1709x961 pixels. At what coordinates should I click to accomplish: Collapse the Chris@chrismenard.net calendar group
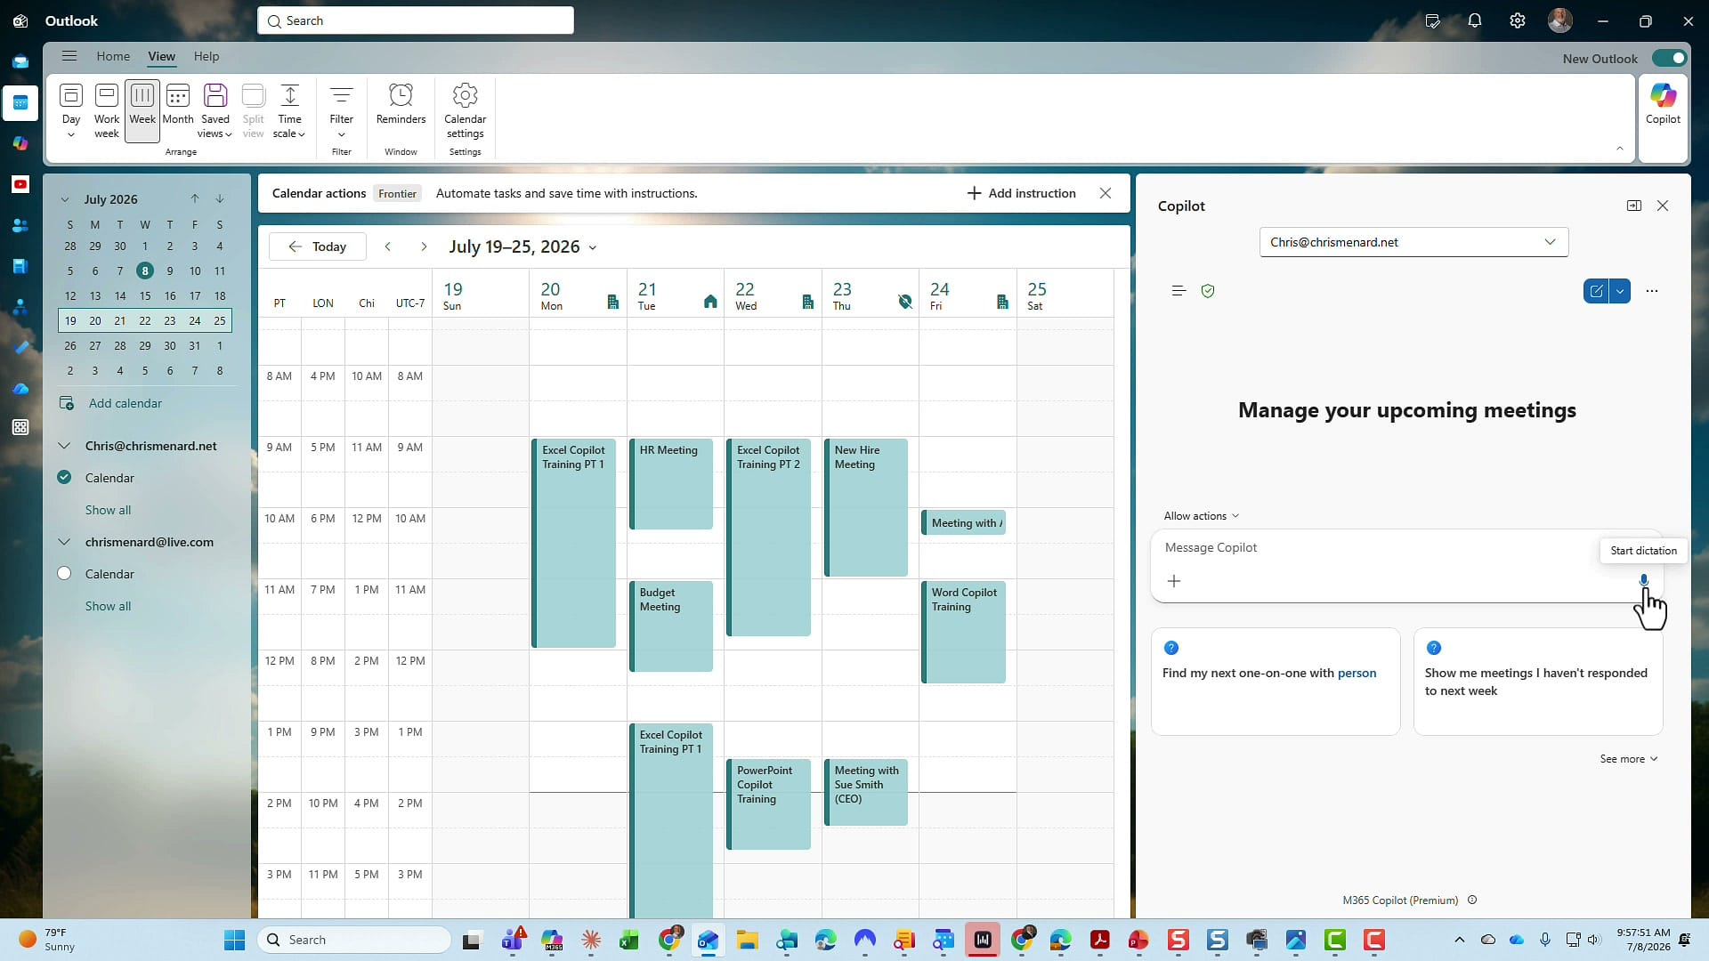(x=64, y=446)
